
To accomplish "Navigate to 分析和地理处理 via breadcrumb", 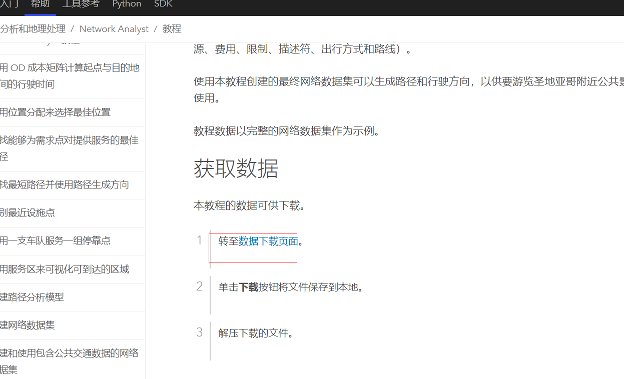I will (x=33, y=28).
